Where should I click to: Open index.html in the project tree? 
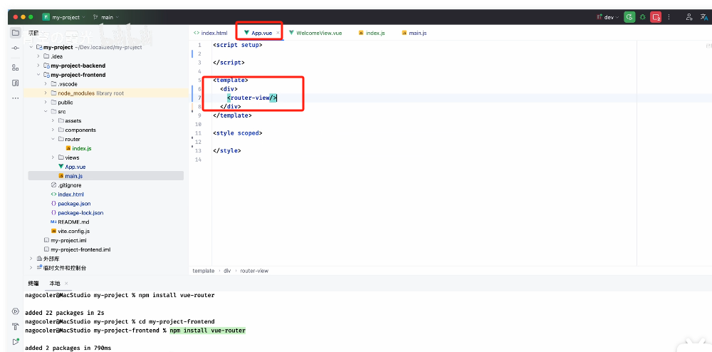point(67,195)
